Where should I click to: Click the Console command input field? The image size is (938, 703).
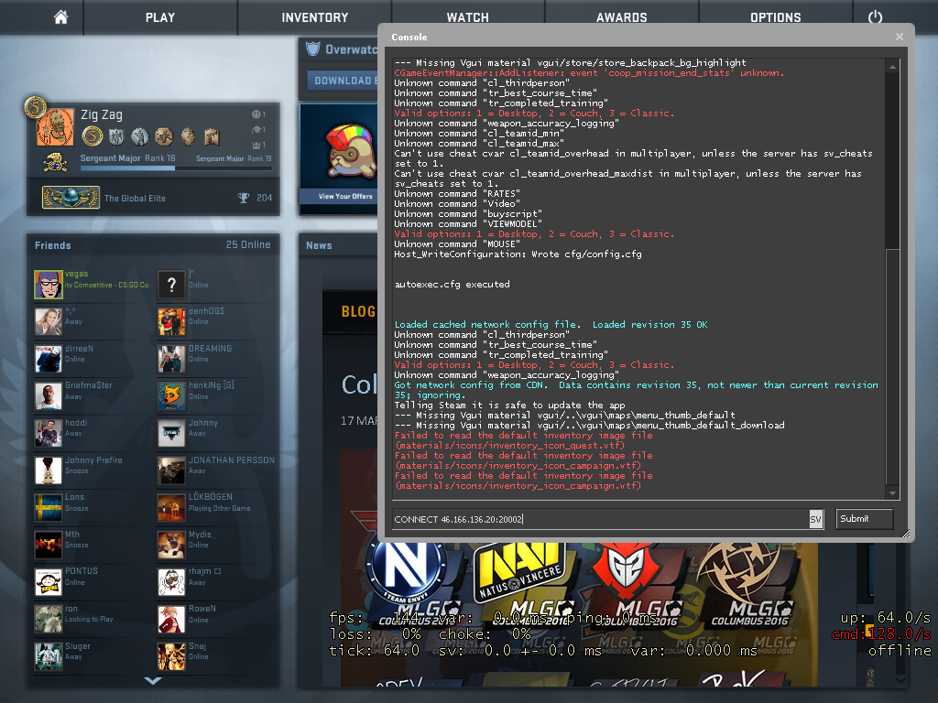click(601, 519)
